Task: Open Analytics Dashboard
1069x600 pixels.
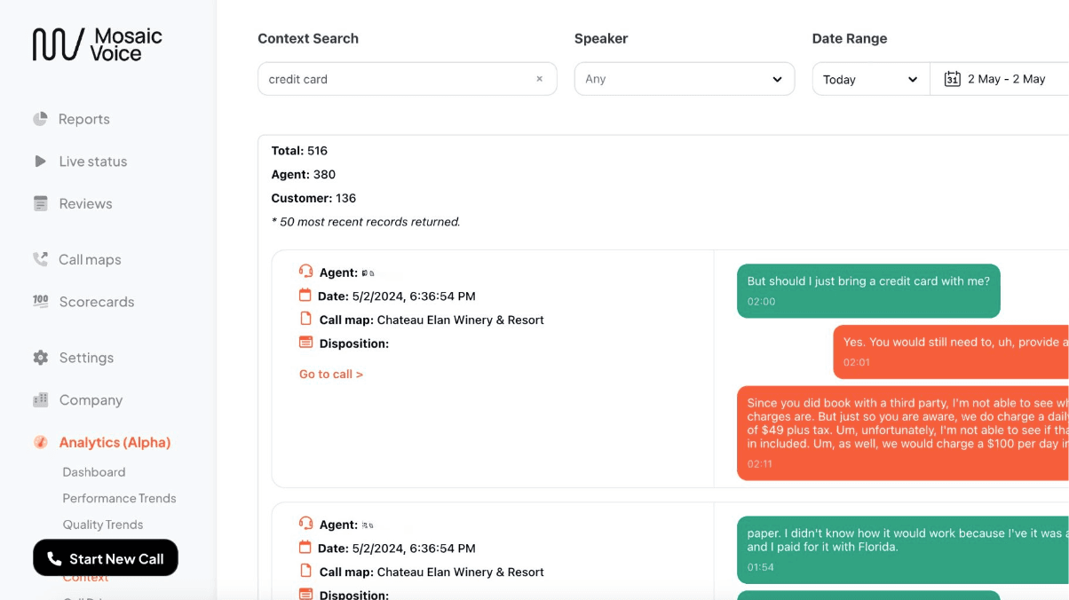Action: click(93, 472)
